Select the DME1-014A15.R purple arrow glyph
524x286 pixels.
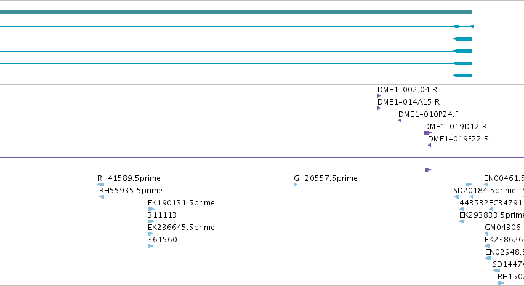coord(379,108)
